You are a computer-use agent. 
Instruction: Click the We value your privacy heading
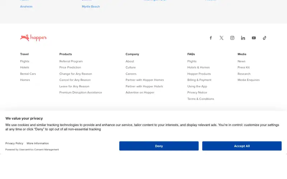[x=24, y=118]
